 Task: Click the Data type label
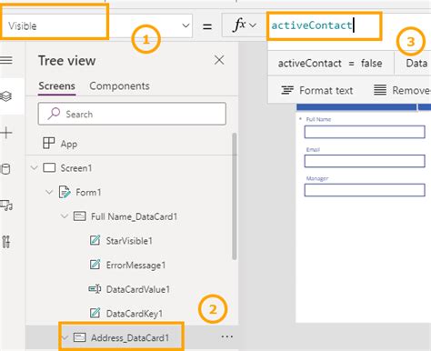416,63
